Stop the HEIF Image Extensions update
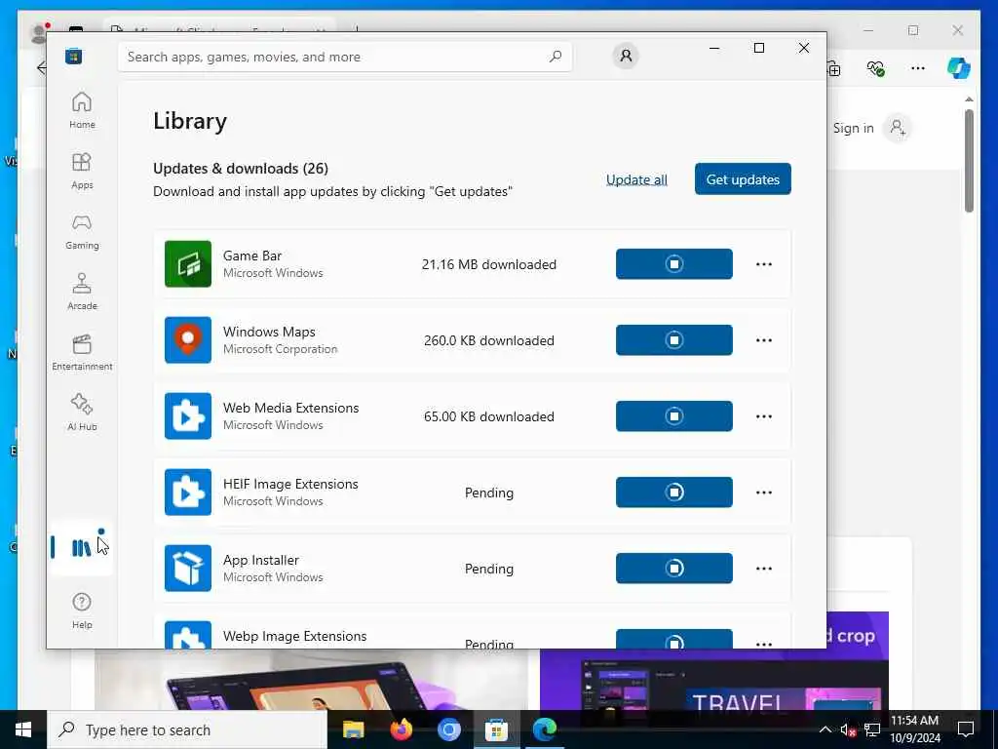The width and height of the screenshot is (998, 749). [x=674, y=493]
